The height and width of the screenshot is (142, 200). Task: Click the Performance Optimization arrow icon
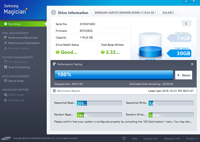pyautogui.click(x=6, y=43)
